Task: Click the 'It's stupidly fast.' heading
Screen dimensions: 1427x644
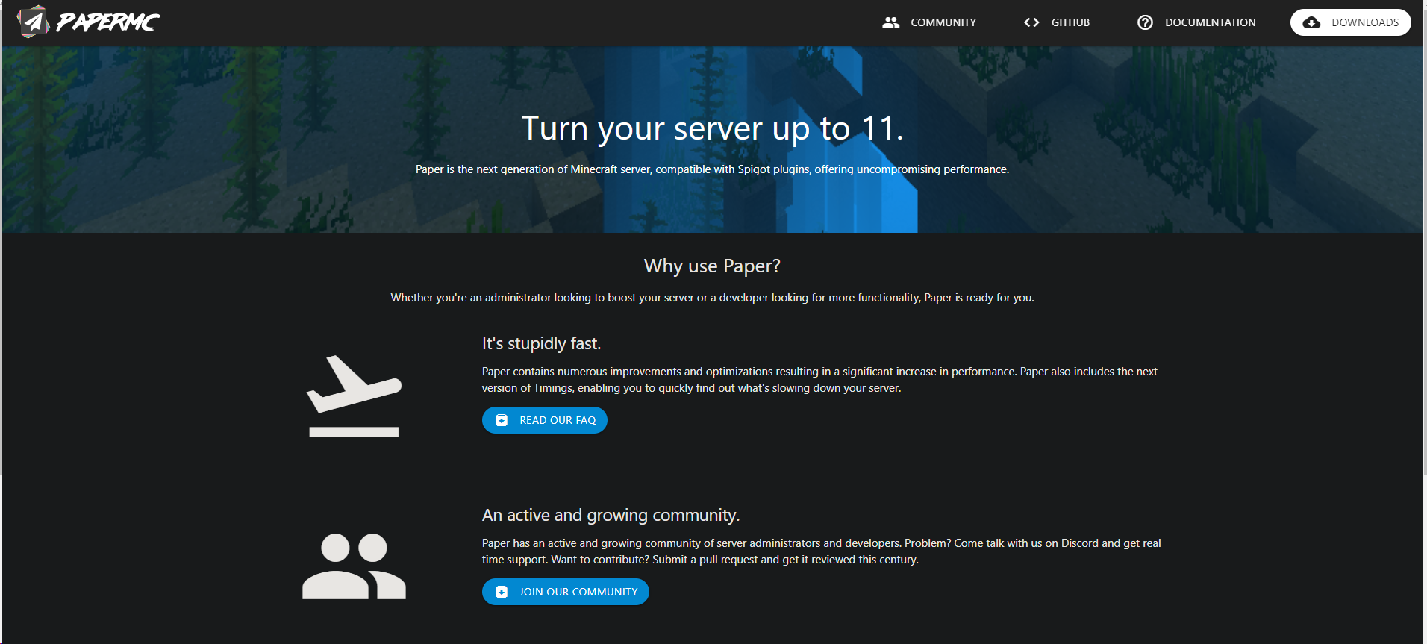Action: [x=541, y=343]
